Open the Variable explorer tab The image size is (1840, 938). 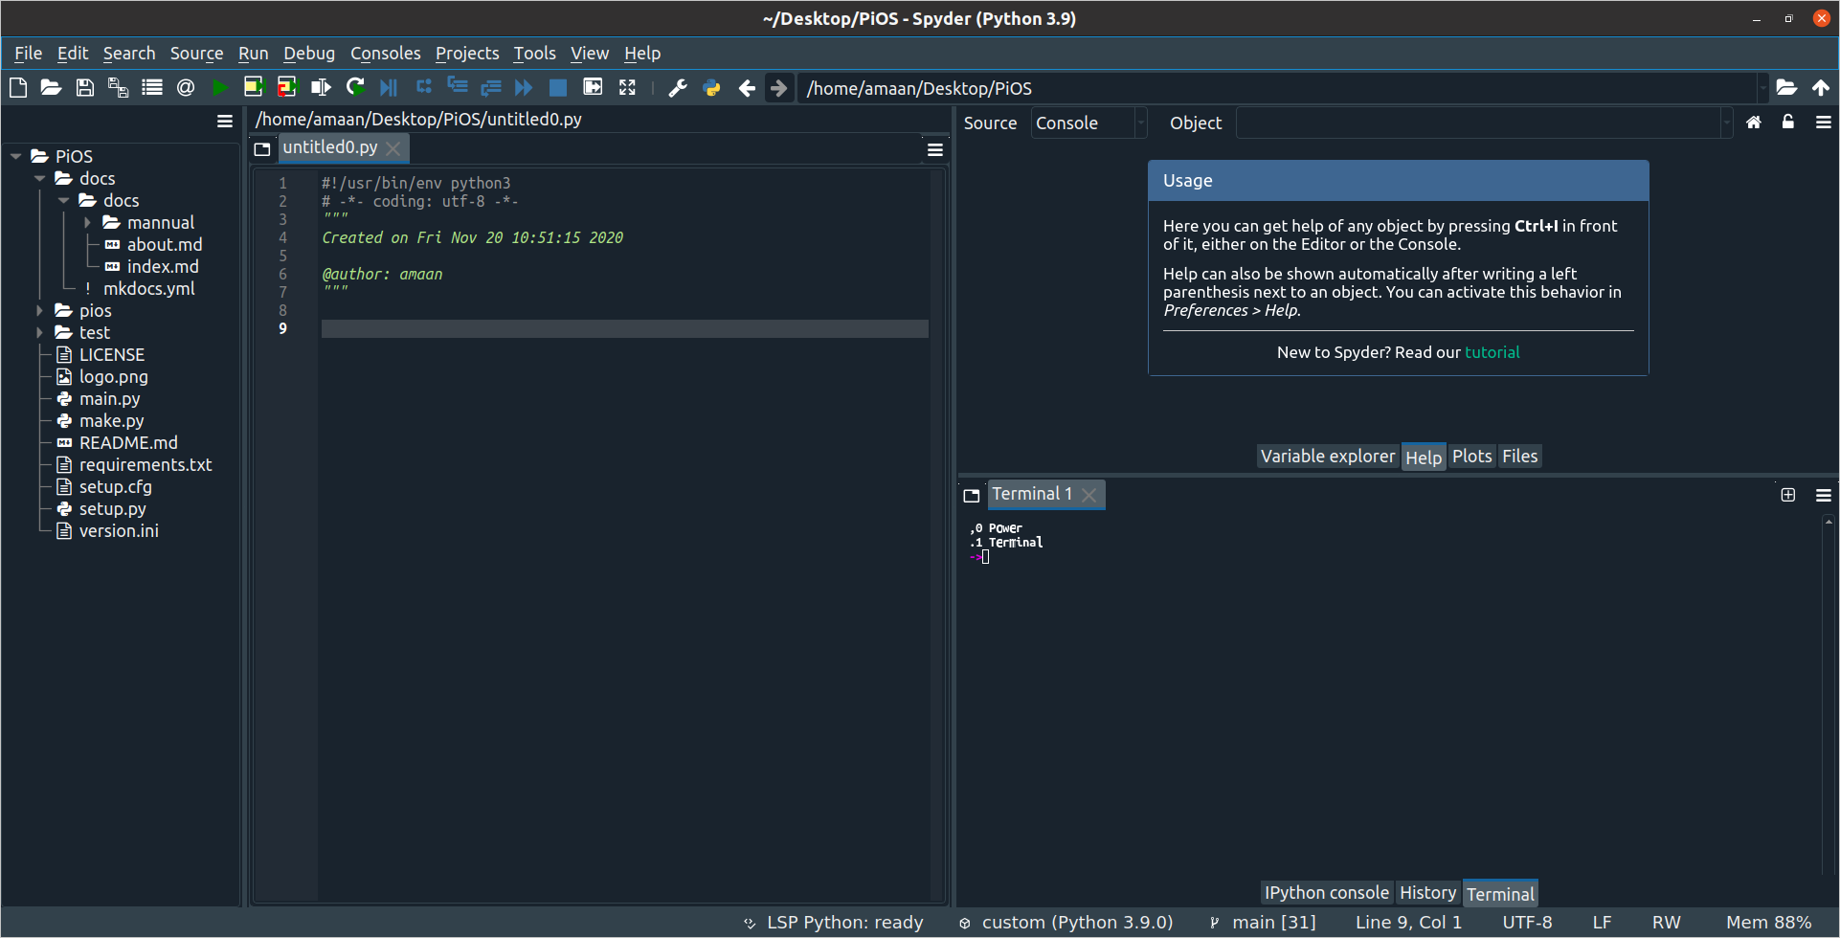(1327, 456)
